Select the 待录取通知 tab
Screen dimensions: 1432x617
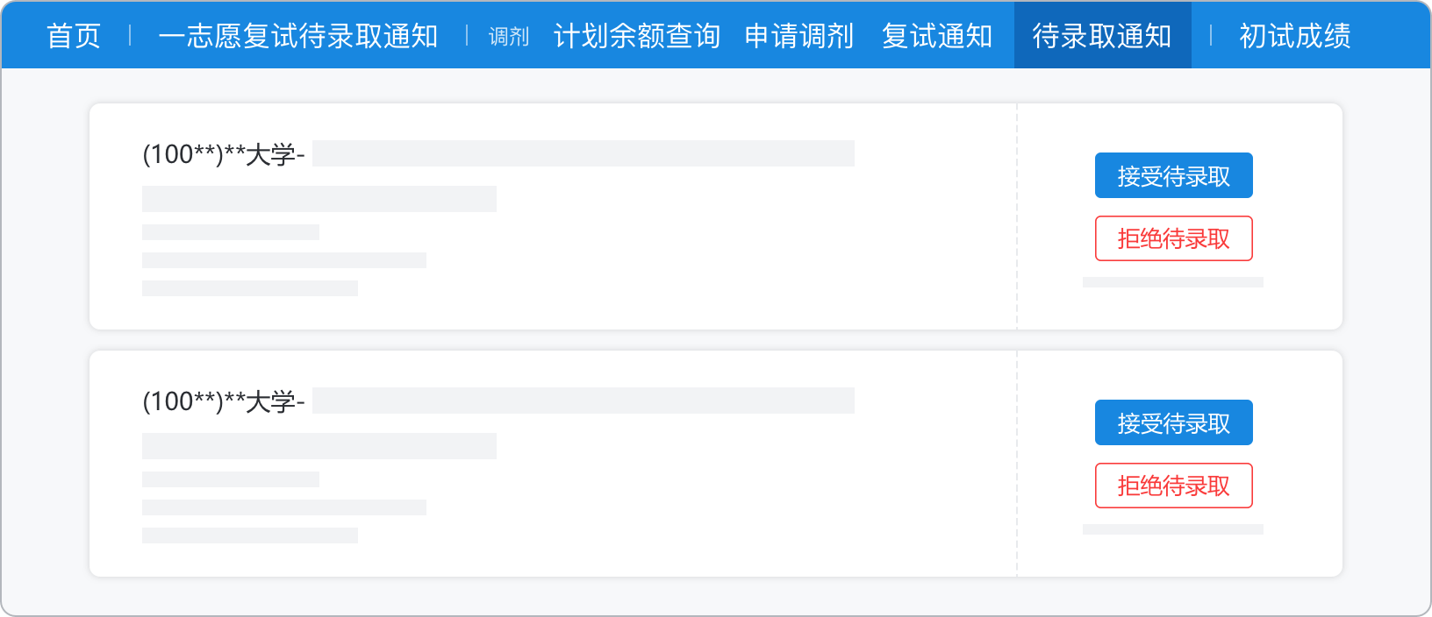[x=1103, y=36]
